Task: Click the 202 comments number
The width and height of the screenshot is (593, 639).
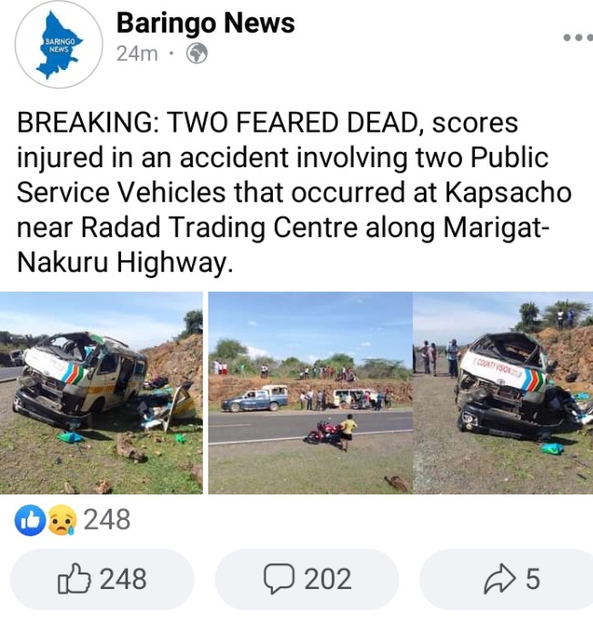Action: (x=328, y=579)
